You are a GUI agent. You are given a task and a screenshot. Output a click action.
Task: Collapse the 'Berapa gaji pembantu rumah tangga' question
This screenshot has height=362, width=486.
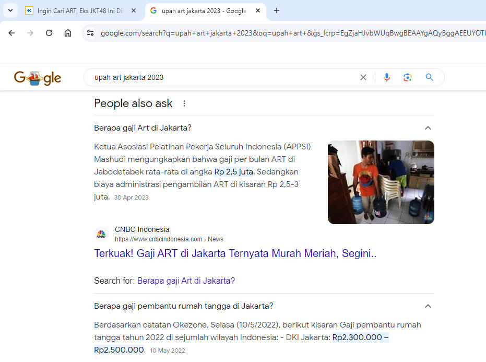tap(428, 306)
